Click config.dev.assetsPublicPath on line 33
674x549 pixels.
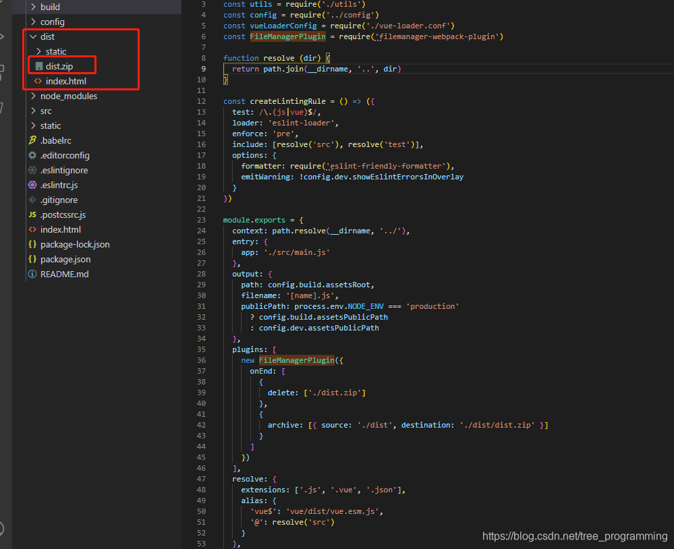click(x=318, y=328)
